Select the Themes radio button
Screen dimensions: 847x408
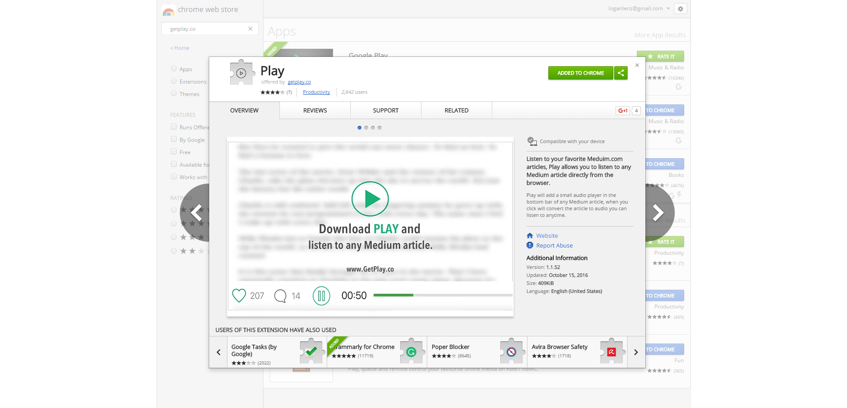[x=174, y=93]
